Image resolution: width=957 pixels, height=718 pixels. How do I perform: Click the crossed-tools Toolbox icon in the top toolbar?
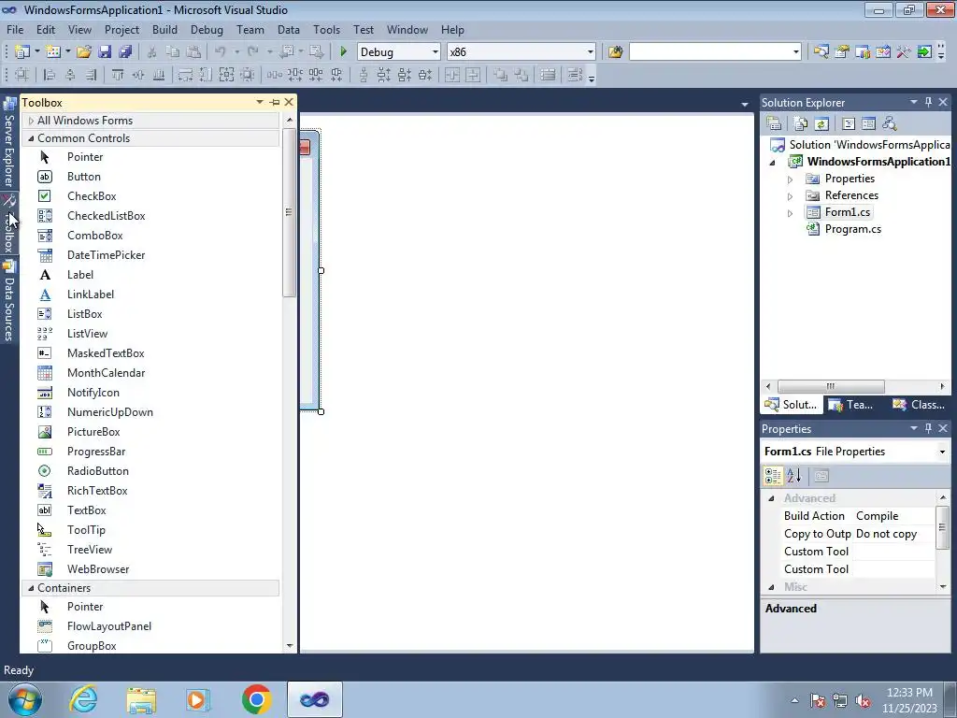pos(904,52)
